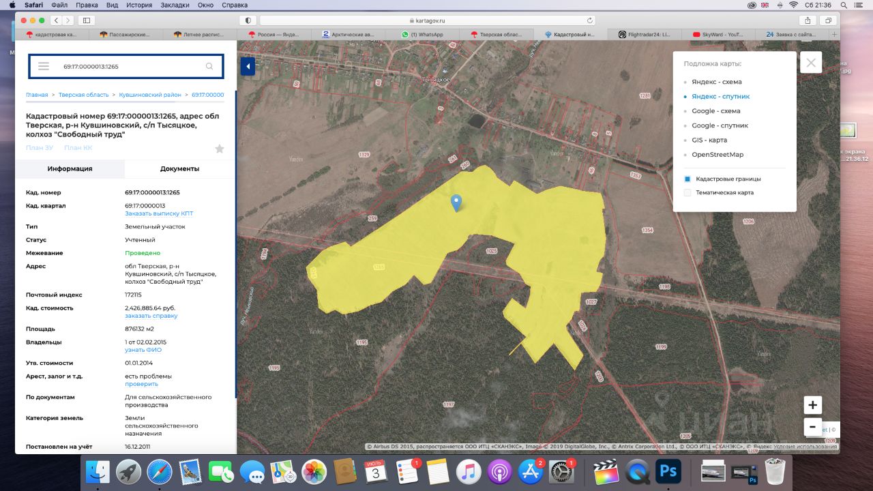Screen dimensions: 873x491
Task: Open the hamburger menu in search bar
Action: tap(44, 66)
